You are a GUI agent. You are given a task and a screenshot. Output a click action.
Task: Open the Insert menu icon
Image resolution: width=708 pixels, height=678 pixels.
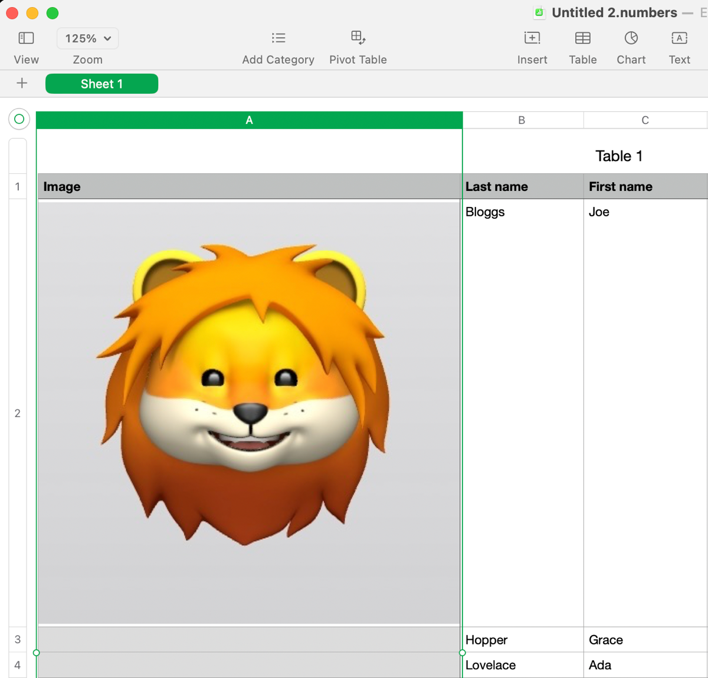(532, 38)
